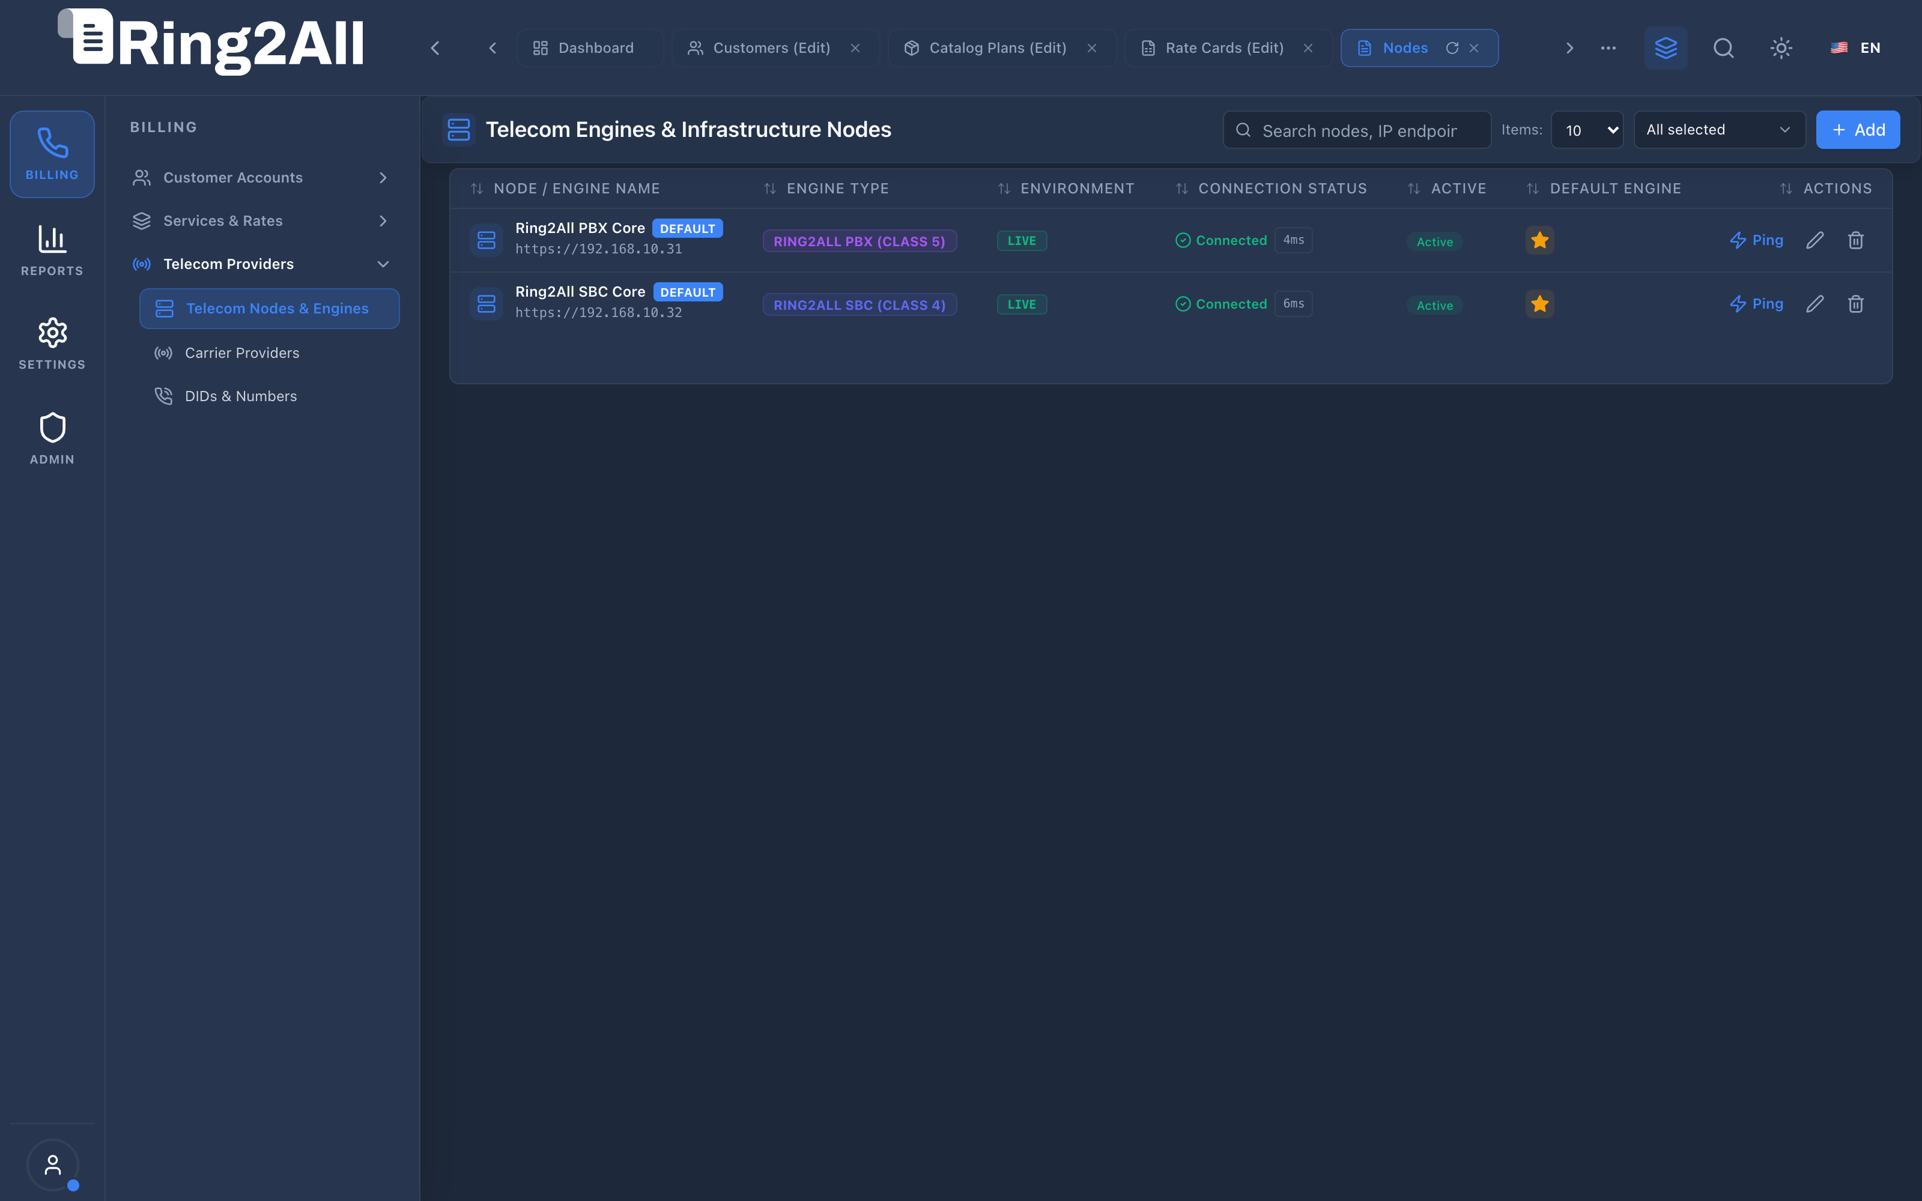Edit the Ring2All SBC Core node

coord(1814,303)
